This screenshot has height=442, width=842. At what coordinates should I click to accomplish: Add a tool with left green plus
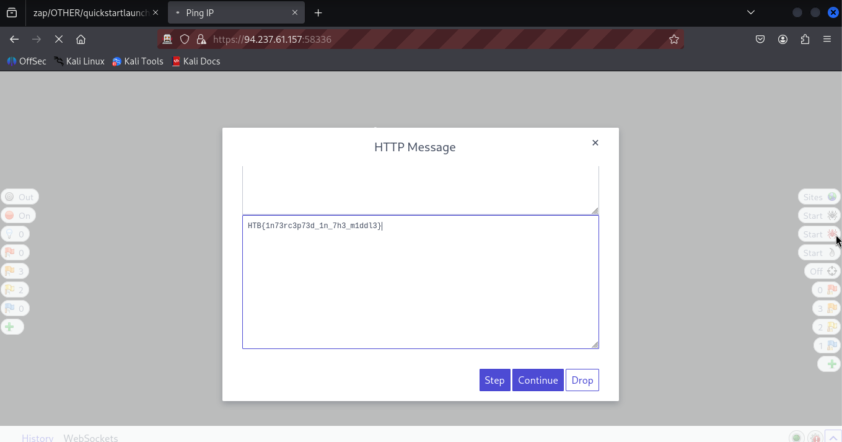click(10, 327)
